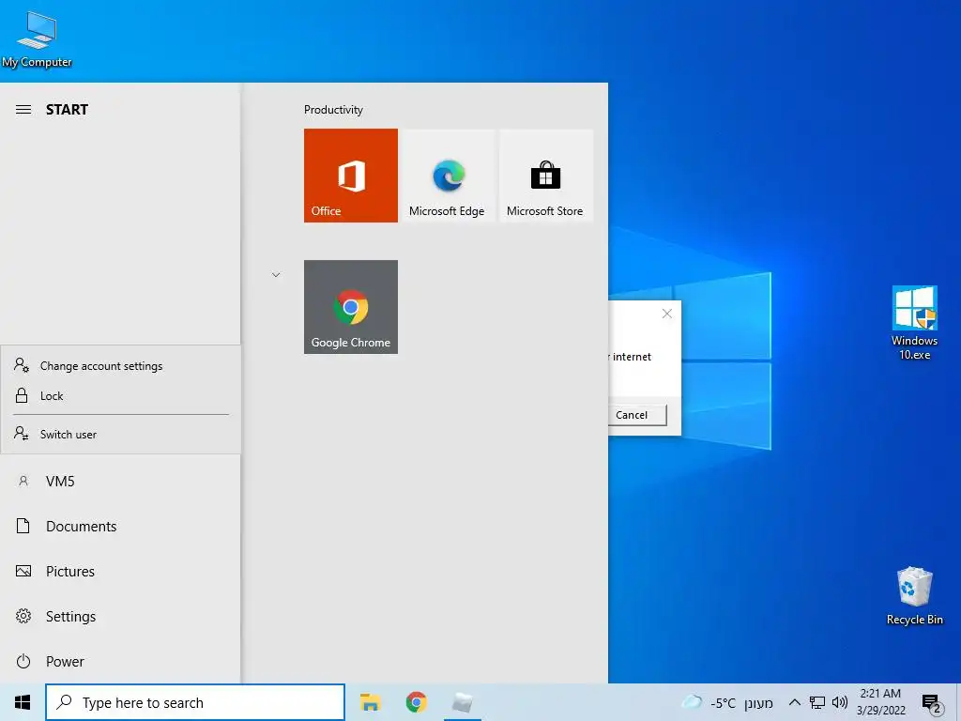Launch the Google Chrome tile in Start
Viewport: 961px width, 721px height.
(x=351, y=307)
